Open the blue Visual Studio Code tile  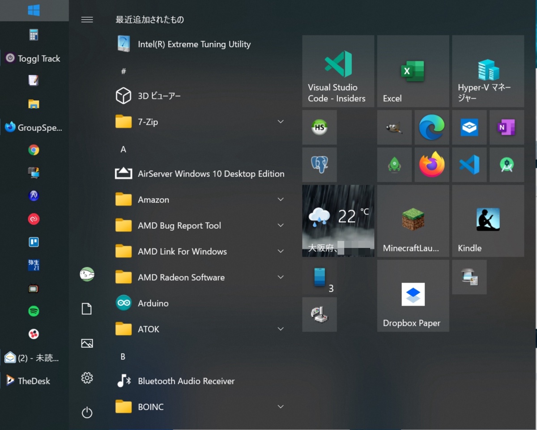(469, 165)
